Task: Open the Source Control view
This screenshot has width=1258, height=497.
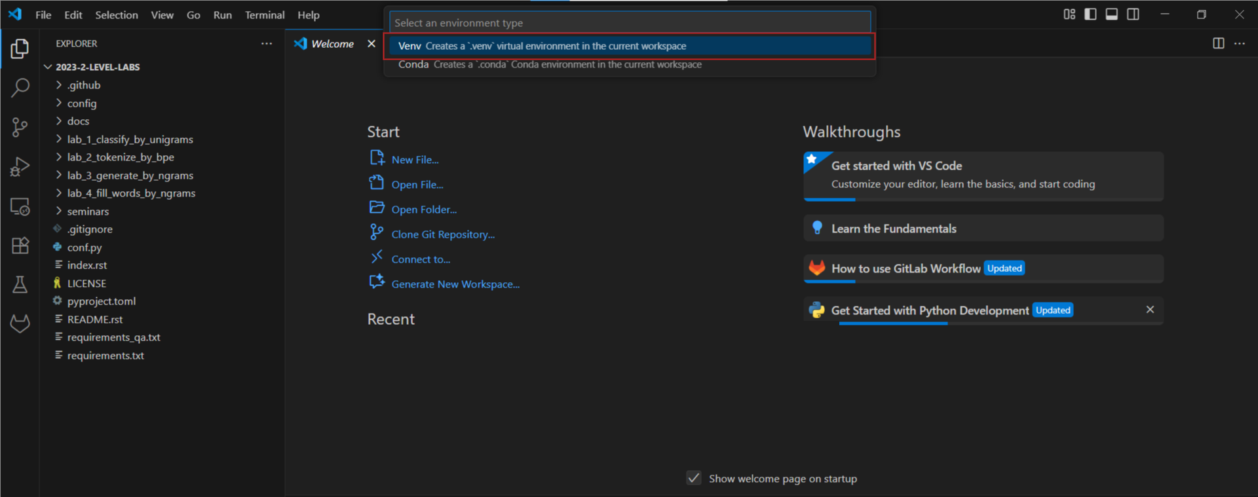Action: click(x=20, y=127)
